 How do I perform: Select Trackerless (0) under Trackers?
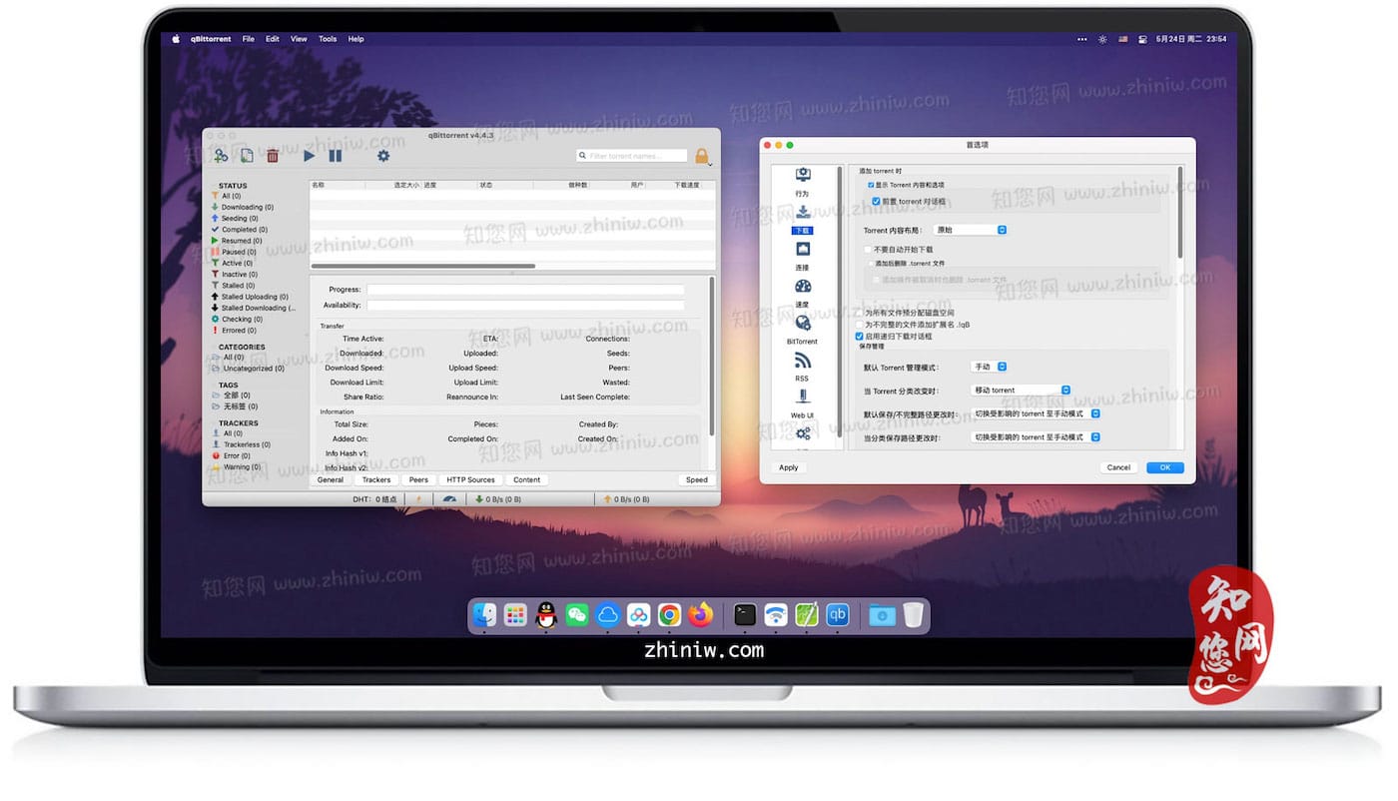[x=241, y=444]
